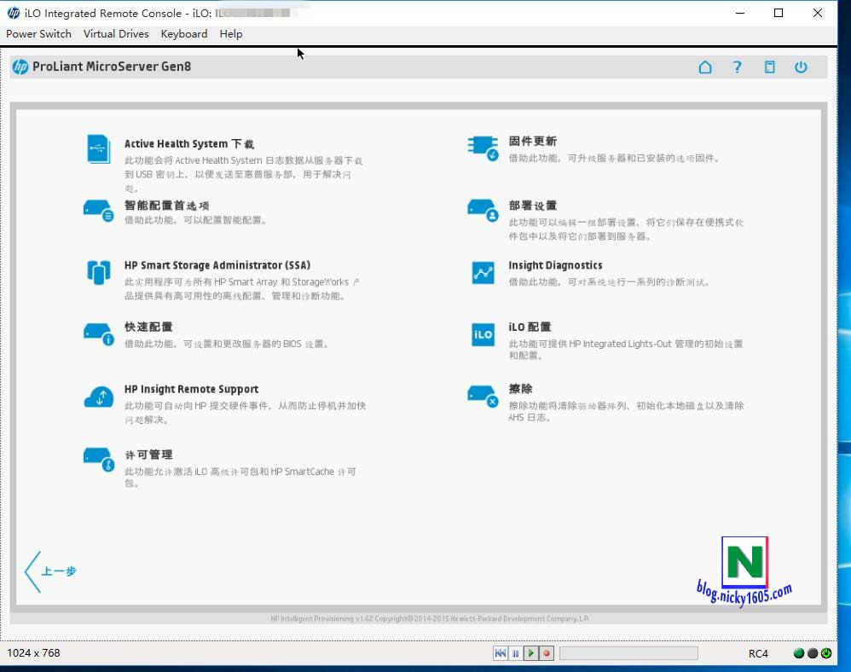Image resolution: width=851 pixels, height=672 pixels.
Task: Click the playback progress bar
Action: (628, 653)
